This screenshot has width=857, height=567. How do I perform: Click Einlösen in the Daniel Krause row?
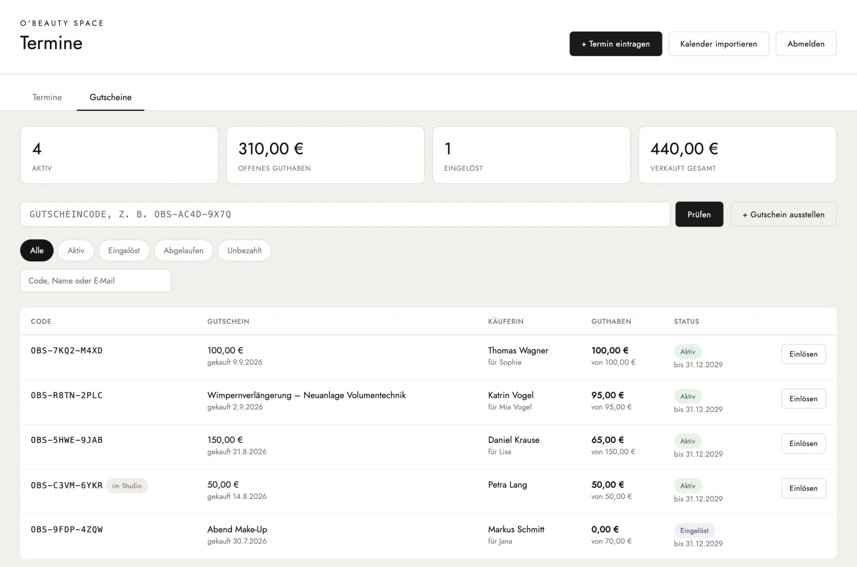(803, 443)
